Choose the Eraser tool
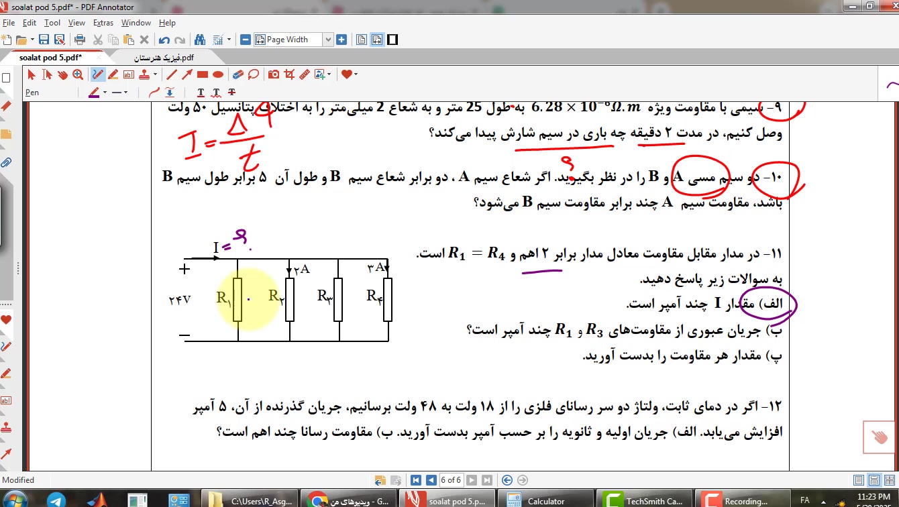The image size is (899, 507). [x=237, y=74]
